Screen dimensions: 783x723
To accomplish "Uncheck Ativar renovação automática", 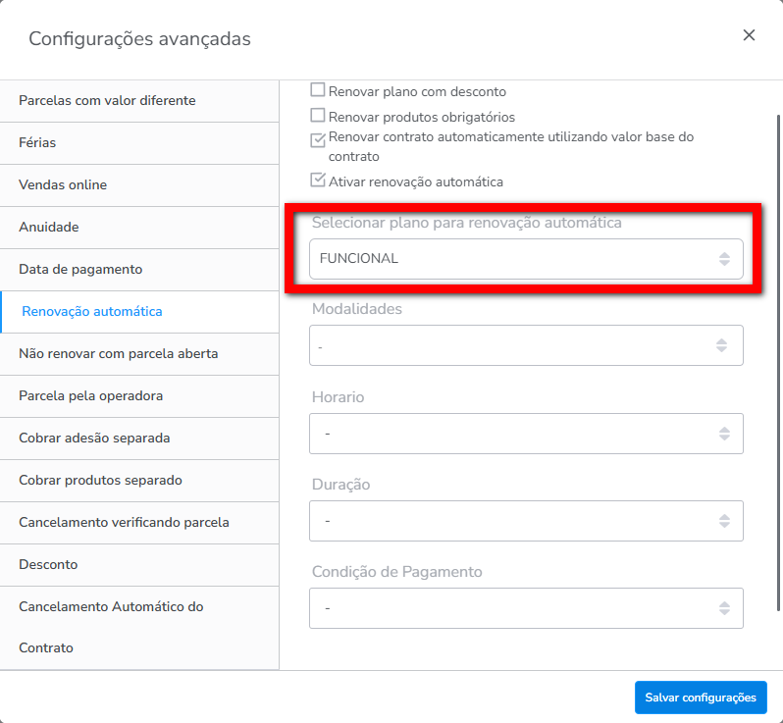I will point(318,181).
